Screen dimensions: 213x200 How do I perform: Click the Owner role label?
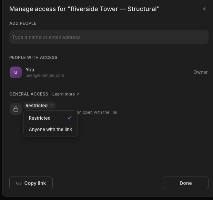pyautogui.click(x=201, y=72)
